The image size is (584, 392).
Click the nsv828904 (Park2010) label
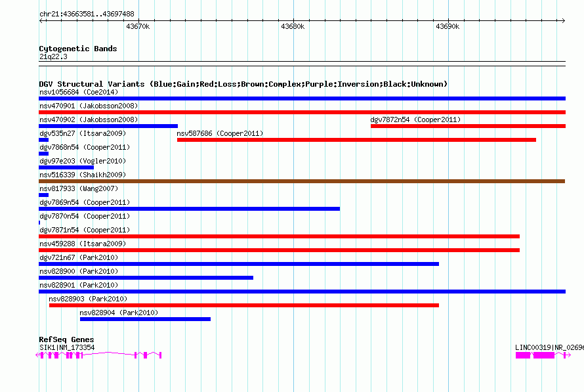click(119, 313)
